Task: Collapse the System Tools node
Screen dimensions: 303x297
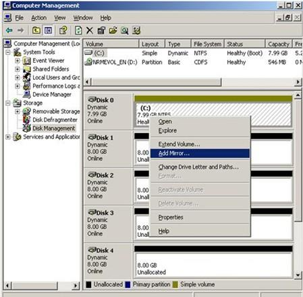Action: pyautogui.click(x=8, y=52)
